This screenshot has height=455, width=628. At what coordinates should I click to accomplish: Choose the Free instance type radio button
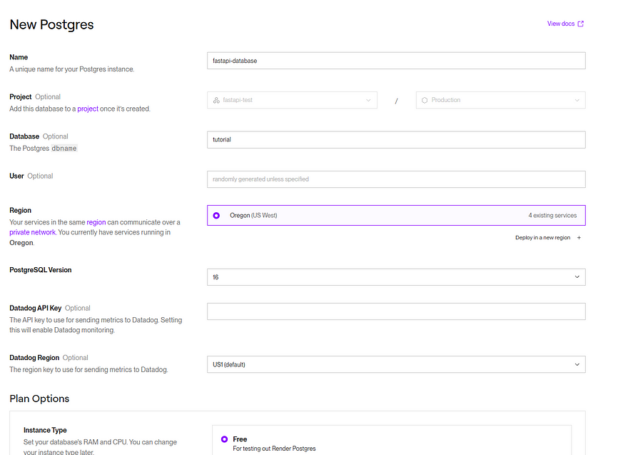coord(224,439)
